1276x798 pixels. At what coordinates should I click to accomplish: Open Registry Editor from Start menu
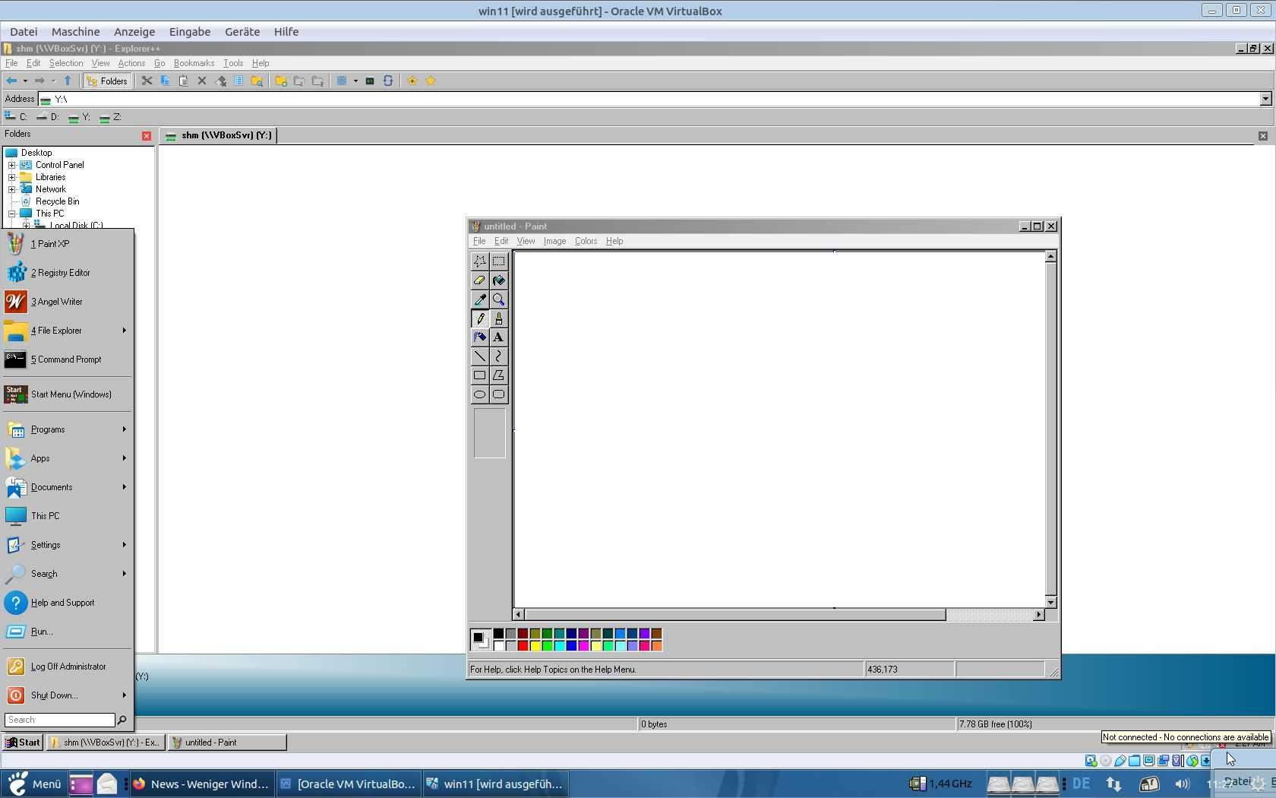(x=60, y=273)
